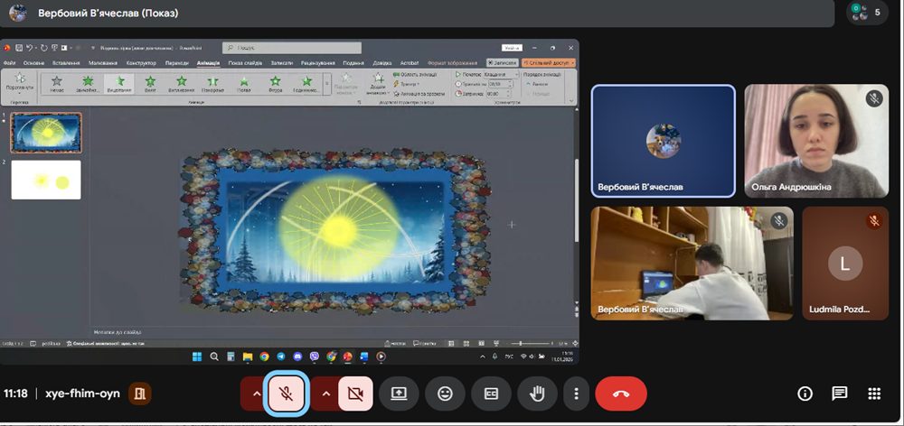Open the activities grid icon
The image size is (904, 426).
[x=874, y=394]
